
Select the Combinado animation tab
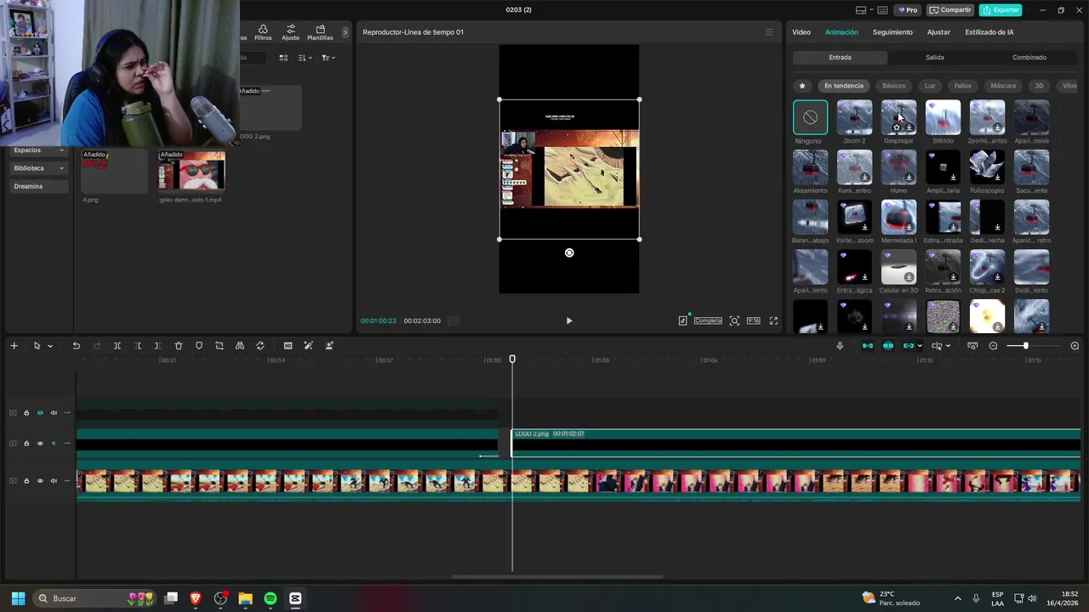[1029, 57]
